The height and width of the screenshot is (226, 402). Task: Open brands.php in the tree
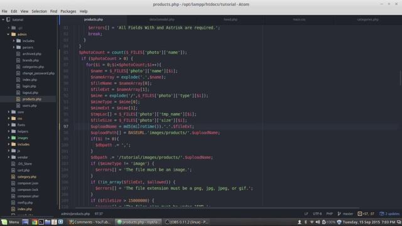[31, 60]
